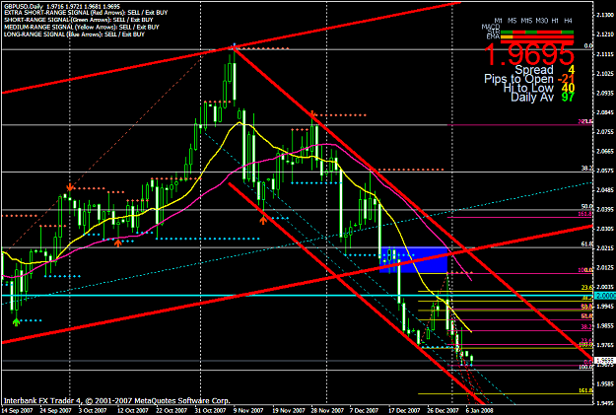This screenshot has height=415, width=616.
Task: Select the orange up arrow below mid-November candles
Action: pos(263,220)
